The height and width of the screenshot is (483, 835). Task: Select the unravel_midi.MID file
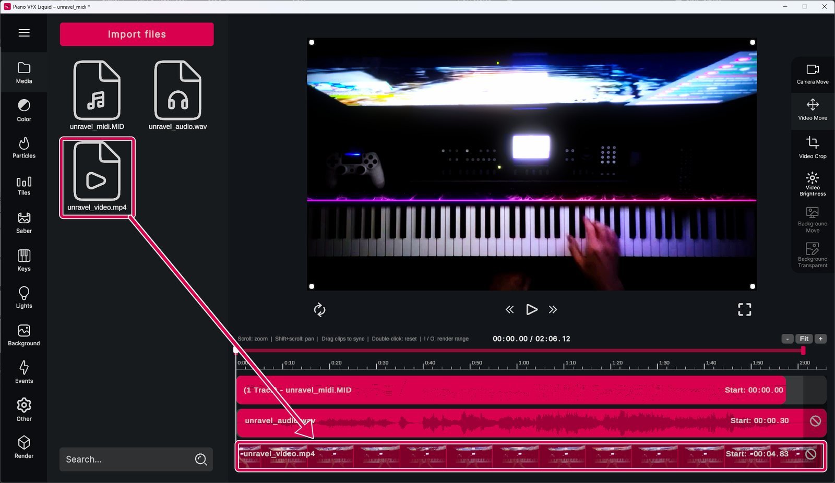pyautogui.click(x=97, y=95)
